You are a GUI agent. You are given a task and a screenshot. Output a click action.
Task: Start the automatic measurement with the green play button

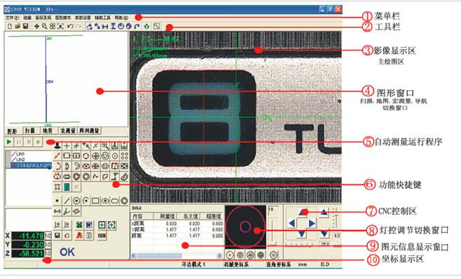pyautogui.click(x=9, y=142)
